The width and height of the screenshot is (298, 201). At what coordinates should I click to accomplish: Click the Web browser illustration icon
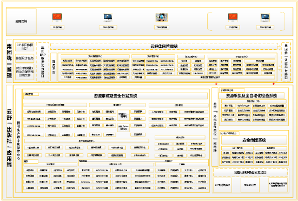[162, 17]
